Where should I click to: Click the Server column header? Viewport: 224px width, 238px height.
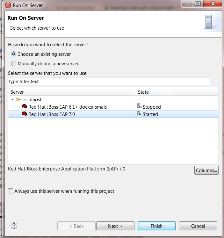(72, 92)
